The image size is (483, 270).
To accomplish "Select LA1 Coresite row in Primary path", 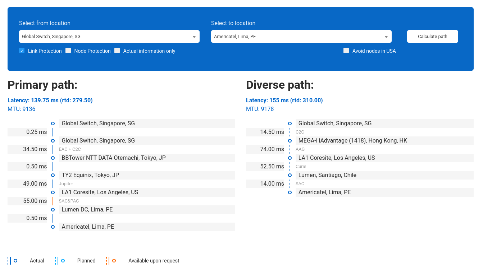I will click(147, 192).
